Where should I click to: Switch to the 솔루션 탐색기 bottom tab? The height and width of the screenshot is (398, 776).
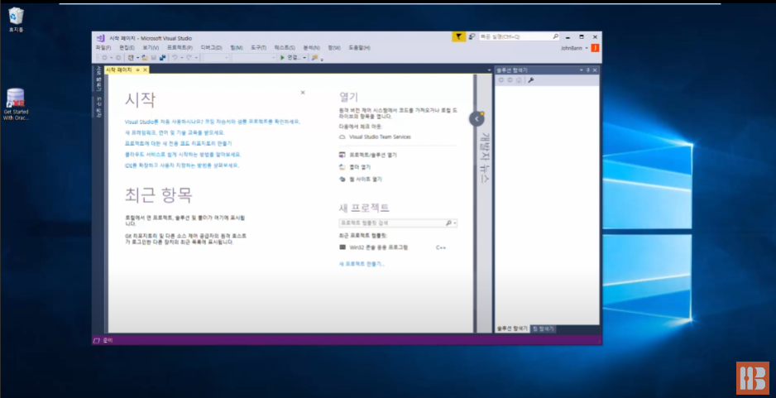click(x=512, y=328)
